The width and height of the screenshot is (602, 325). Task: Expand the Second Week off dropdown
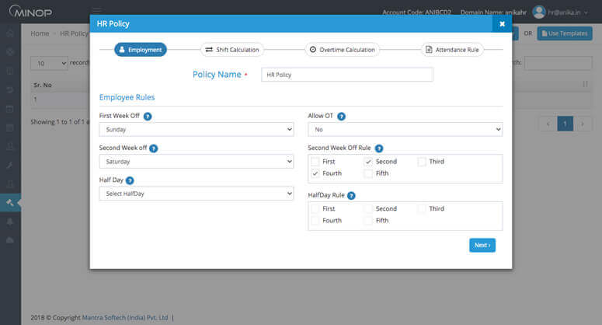[x=196, y=162]
